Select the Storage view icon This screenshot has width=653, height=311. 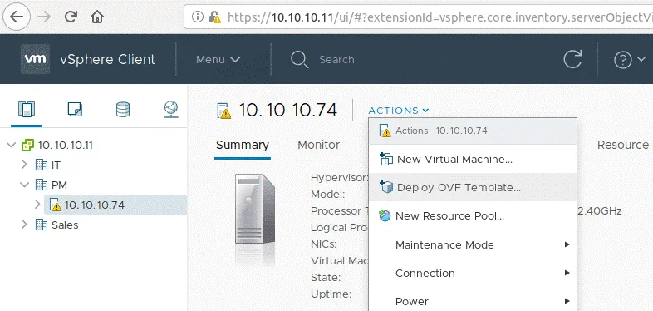tap(123, 109)
